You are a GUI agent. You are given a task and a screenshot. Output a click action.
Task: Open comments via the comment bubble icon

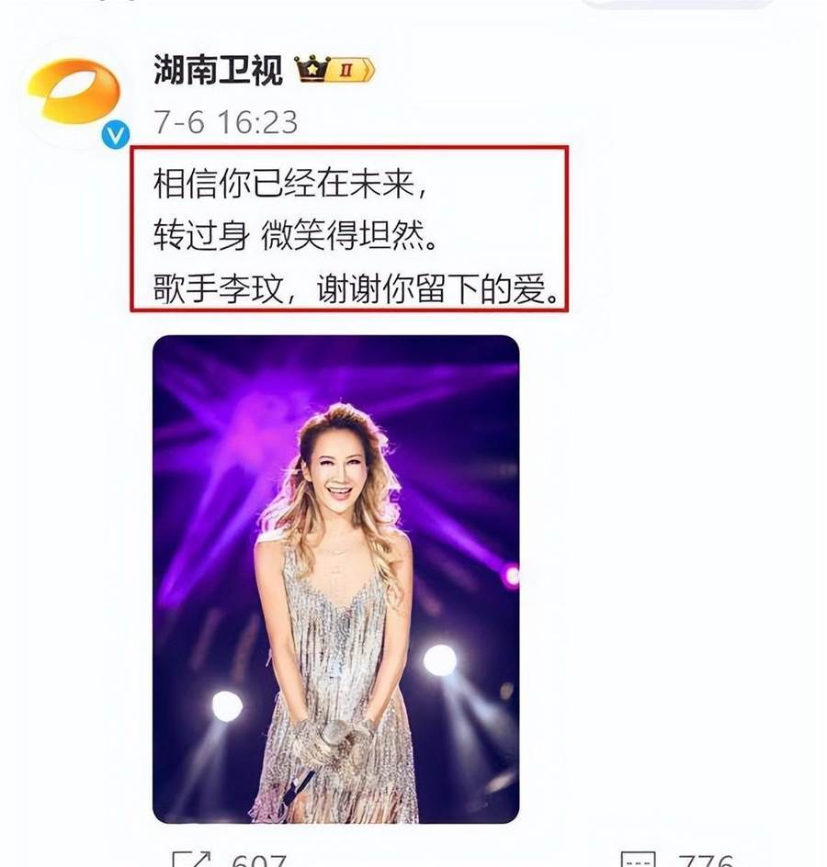coord(638,860)
